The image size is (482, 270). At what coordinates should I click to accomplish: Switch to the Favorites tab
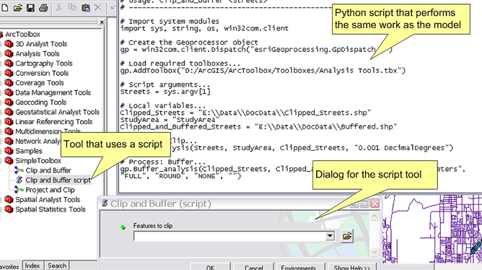click(10, 266)
